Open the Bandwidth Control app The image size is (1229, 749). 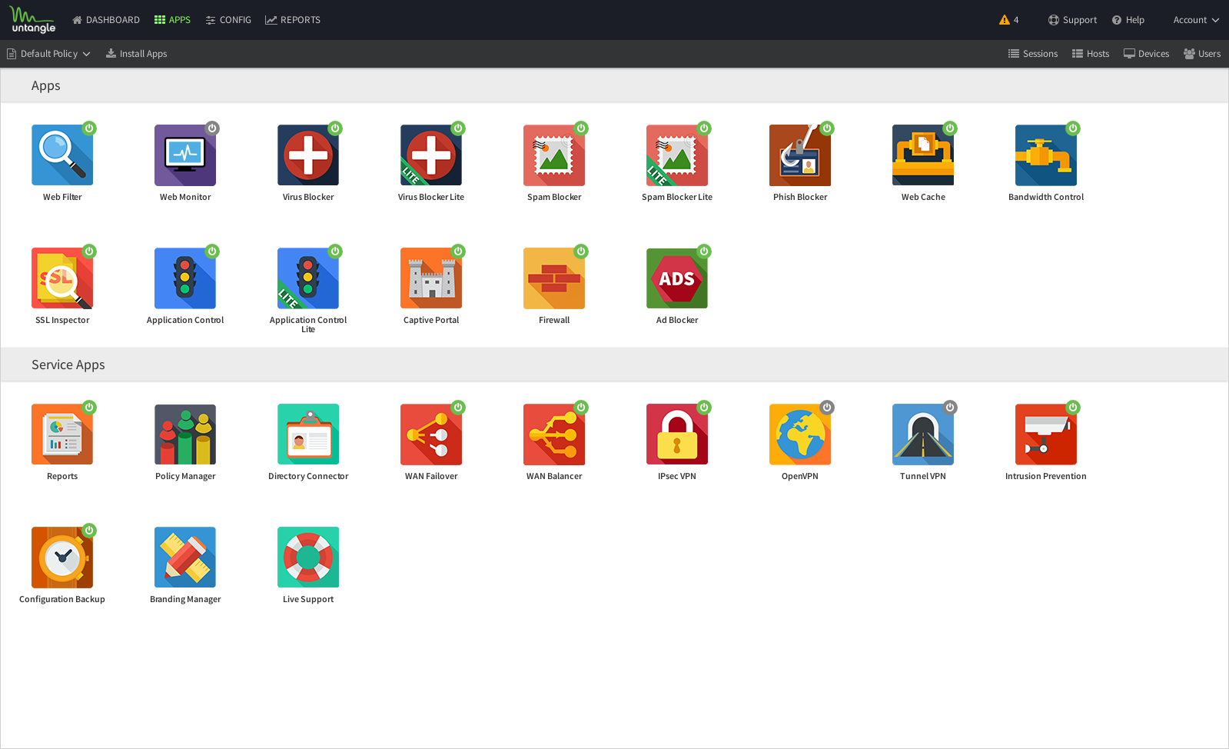[1046, 155]
